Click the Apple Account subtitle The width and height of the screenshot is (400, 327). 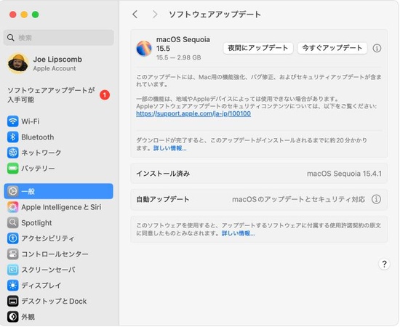pyautogui.click(x=55, y=68)
